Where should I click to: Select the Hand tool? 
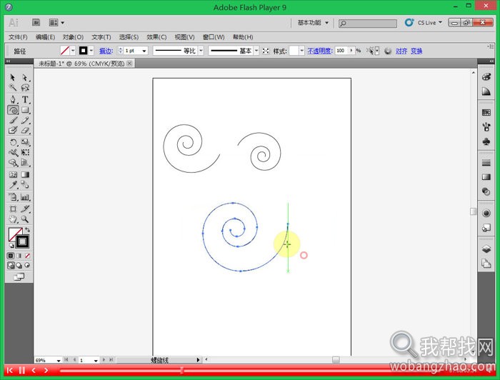tap(13, 219)
